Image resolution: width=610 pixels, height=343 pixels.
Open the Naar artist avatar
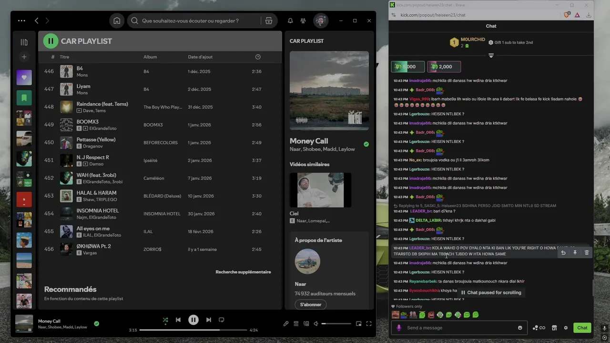[x=307, y=261]
